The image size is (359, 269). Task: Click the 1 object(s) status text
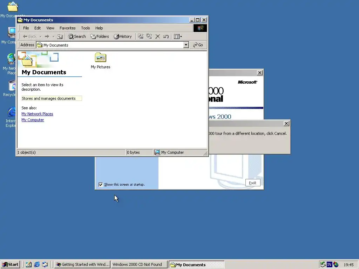27,152
